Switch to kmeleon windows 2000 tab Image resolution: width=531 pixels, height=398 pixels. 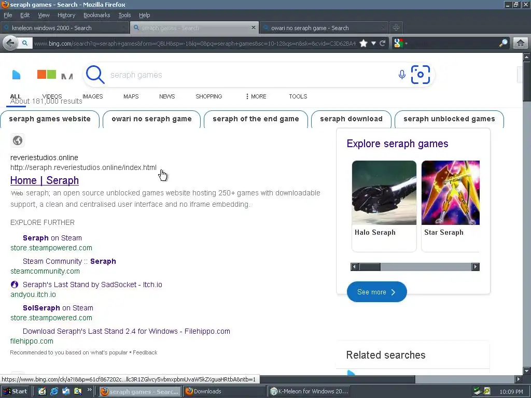[65, 28]
